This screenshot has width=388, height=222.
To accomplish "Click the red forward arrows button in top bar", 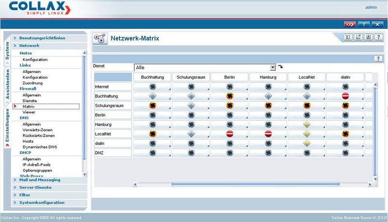I will [350, 24].
